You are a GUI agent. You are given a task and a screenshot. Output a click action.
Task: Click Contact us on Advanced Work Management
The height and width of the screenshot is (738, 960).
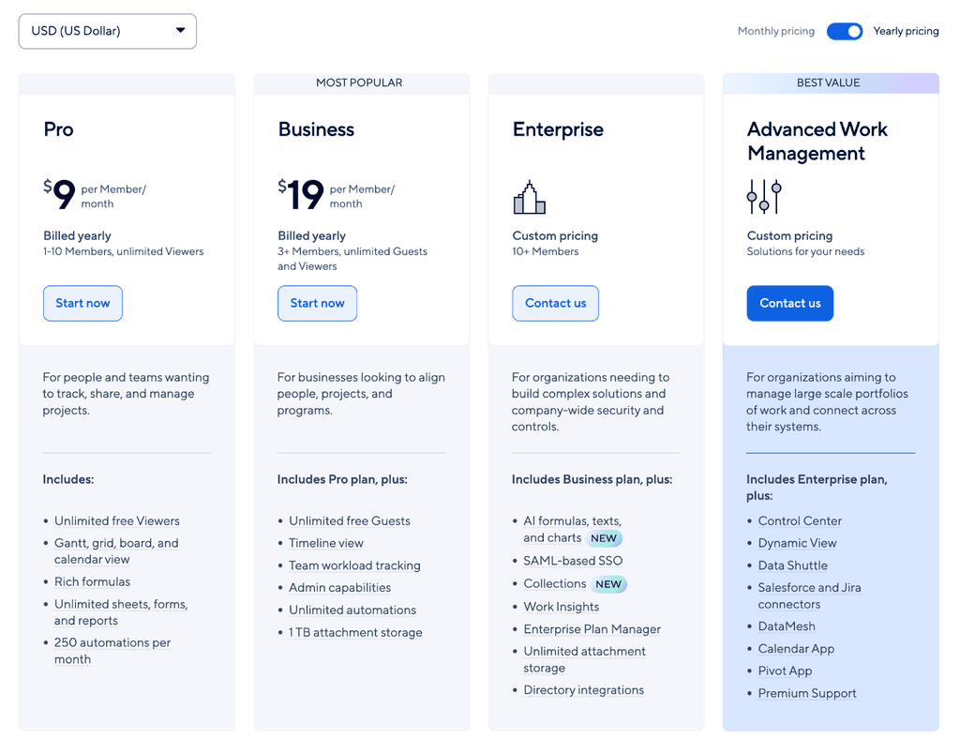[x=789, y=303]
